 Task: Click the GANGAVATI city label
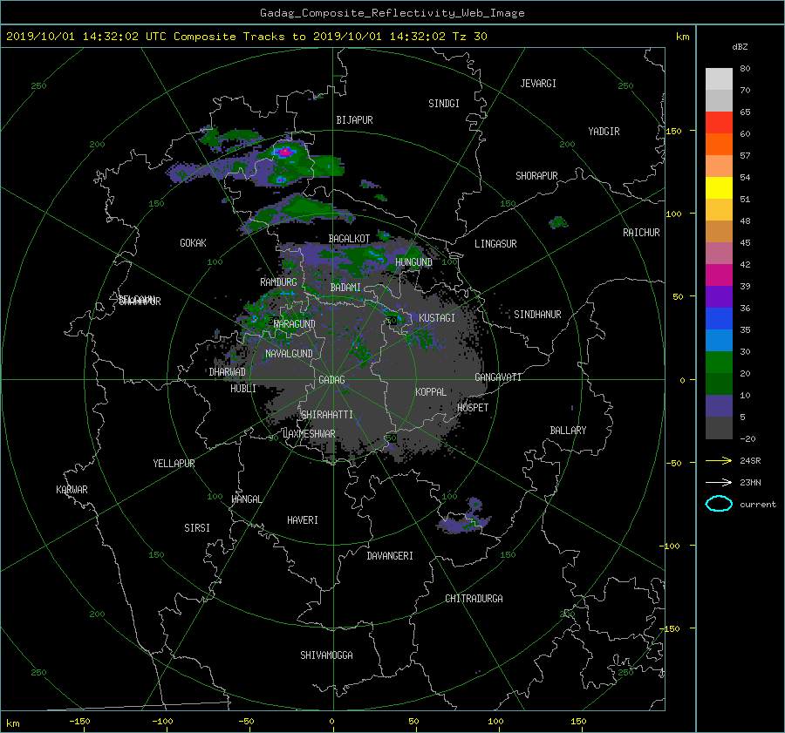tap(498, 377)
